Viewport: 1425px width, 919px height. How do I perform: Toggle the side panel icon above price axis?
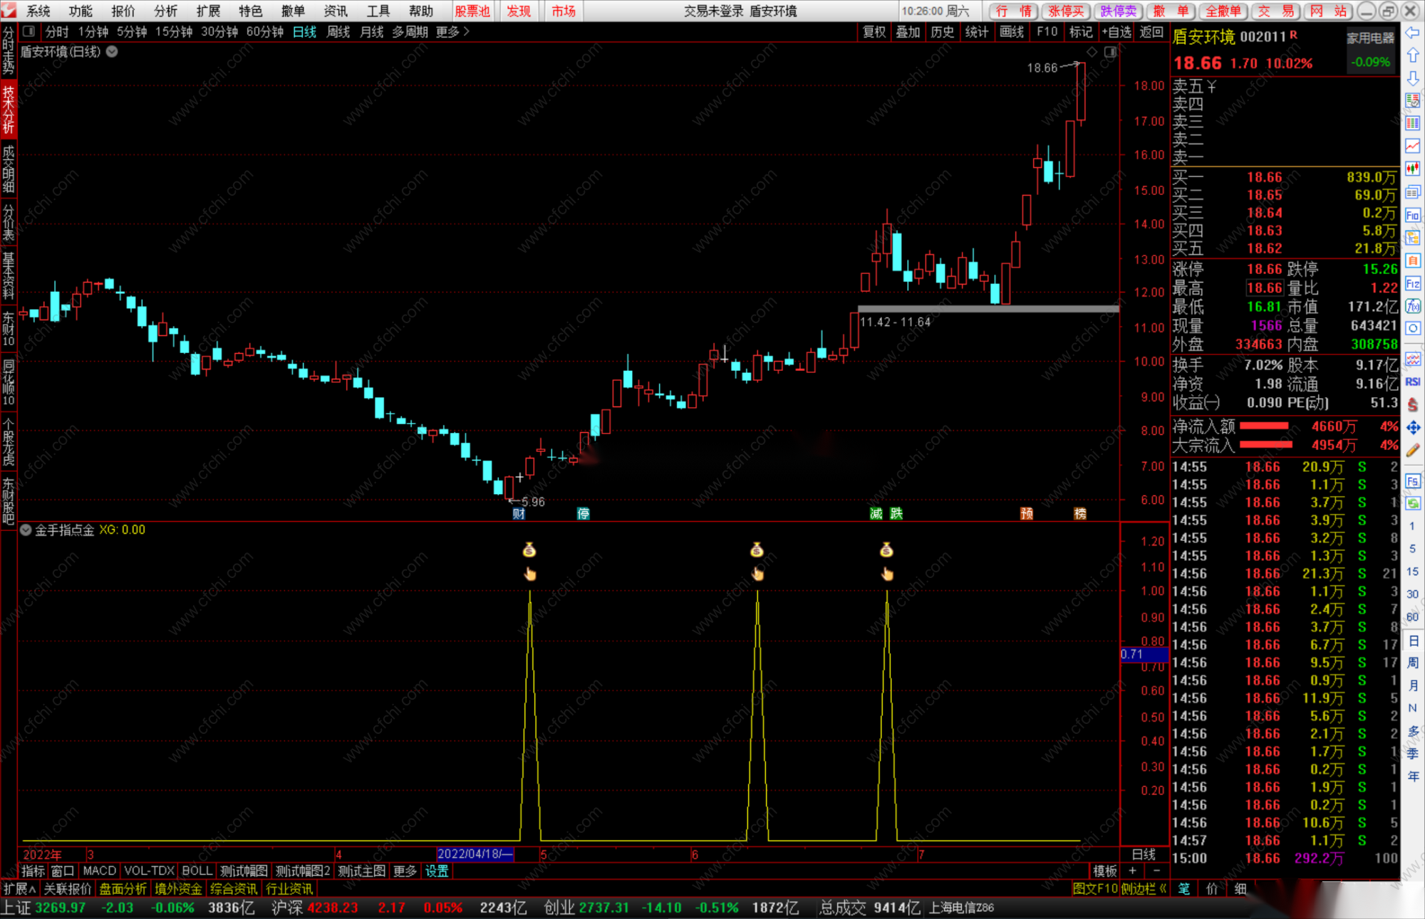pos(1110,52)
